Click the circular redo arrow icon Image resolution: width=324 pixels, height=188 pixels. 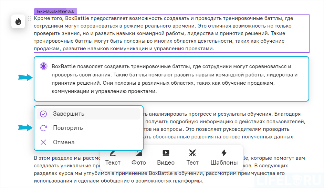(43, 128)
